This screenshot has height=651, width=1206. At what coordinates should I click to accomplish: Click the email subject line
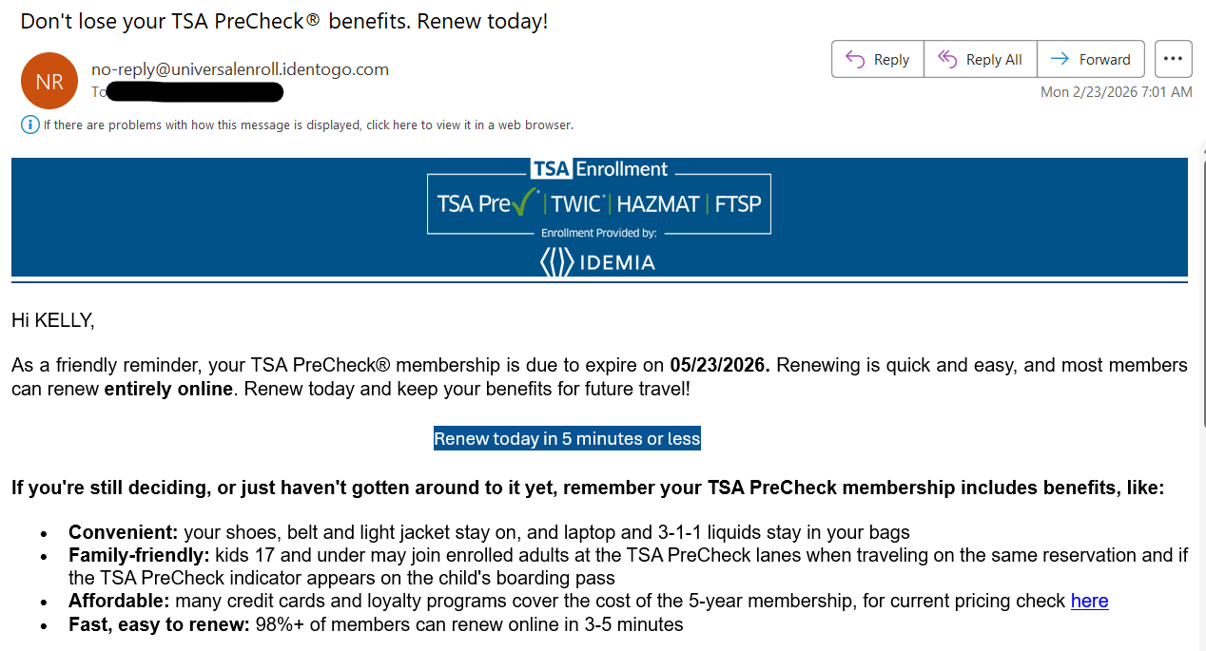tap(284, 21)
